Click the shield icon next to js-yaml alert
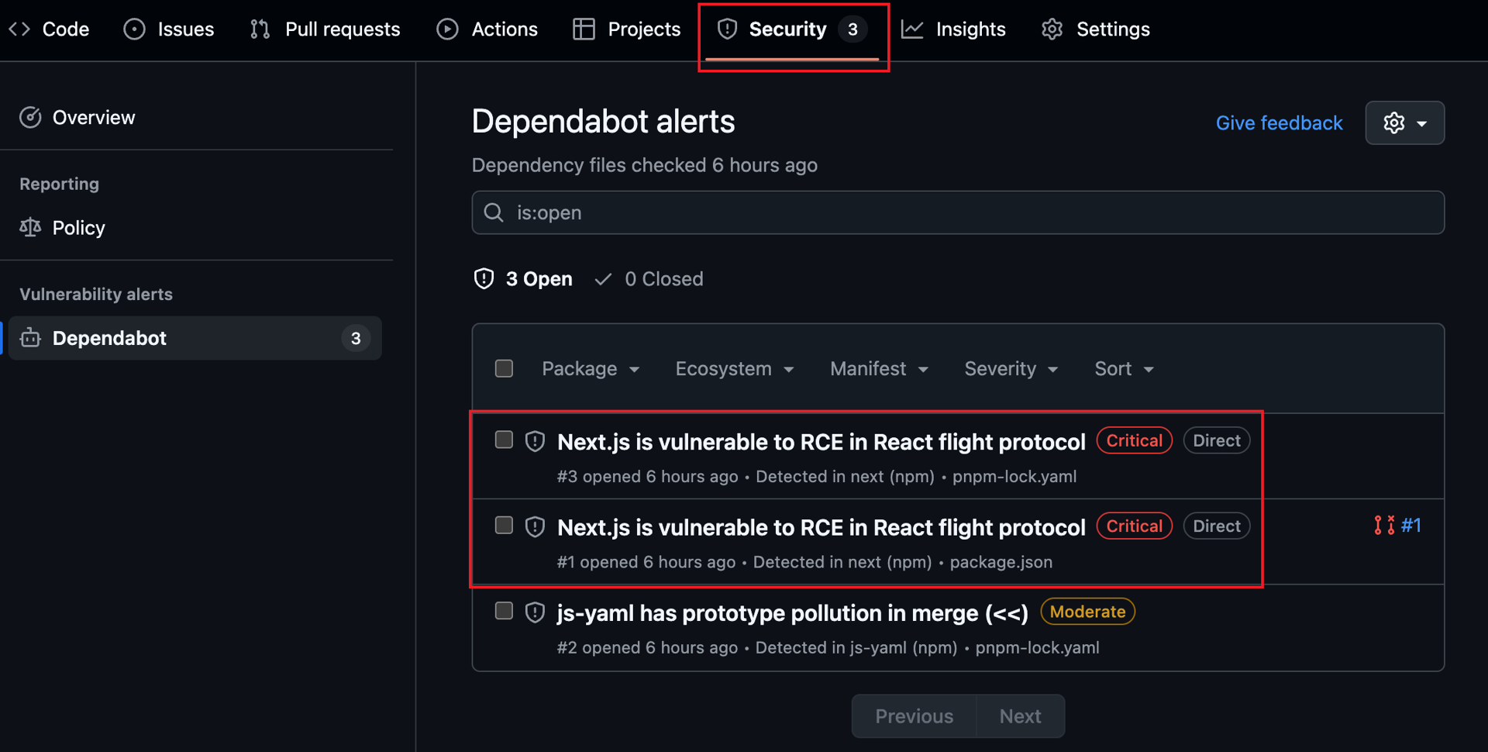Screen dimensions: 1488x752 point(535,612)
